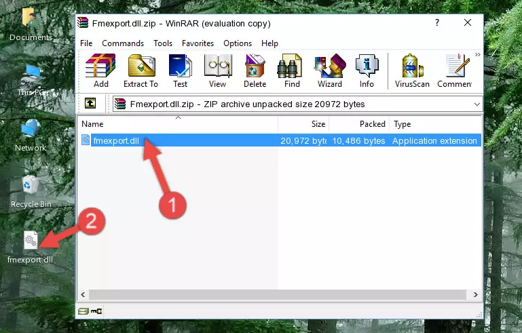Click the key password icon in status bar
The height and width of the screenshot is (333, 522).
tap(96, 311)
